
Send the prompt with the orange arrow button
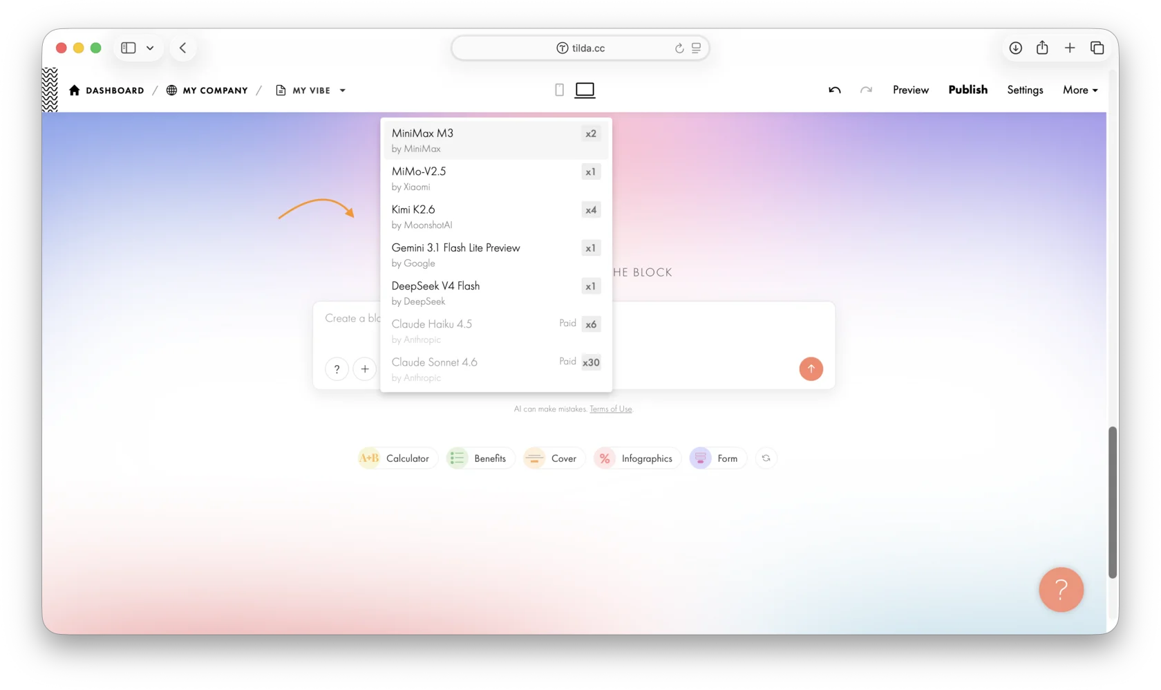pos(811,369)
